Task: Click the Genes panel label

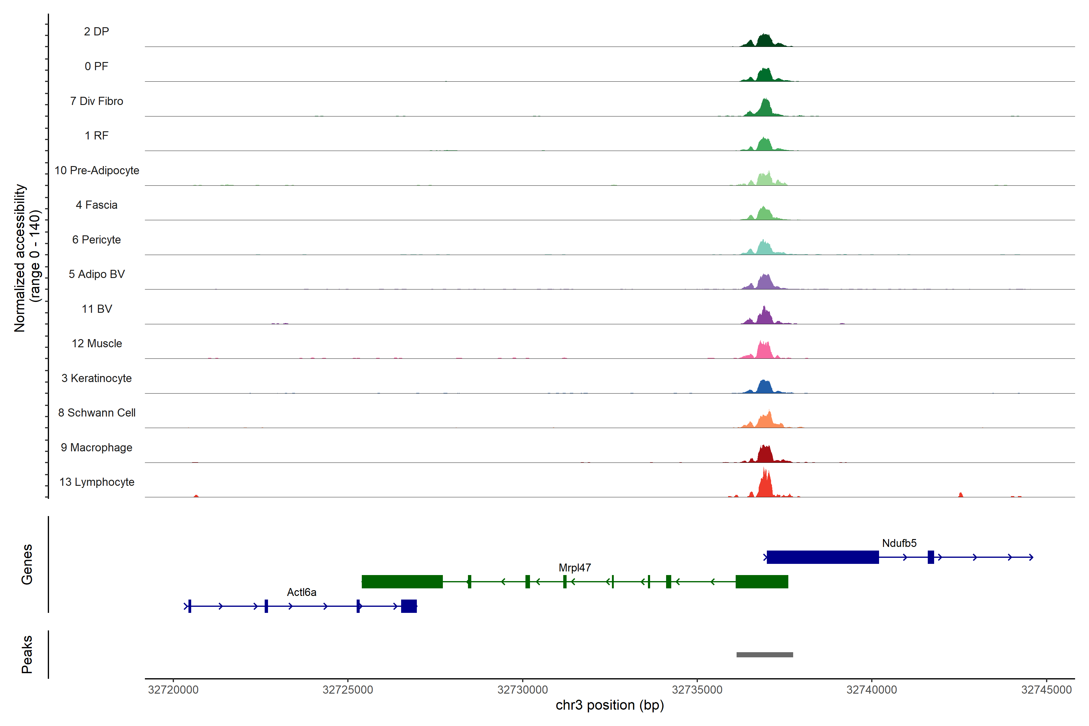Action: [27, 564]
